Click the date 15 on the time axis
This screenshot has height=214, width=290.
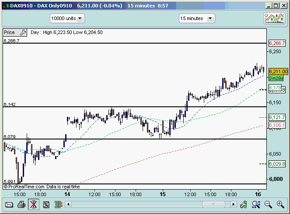[163, 194]
